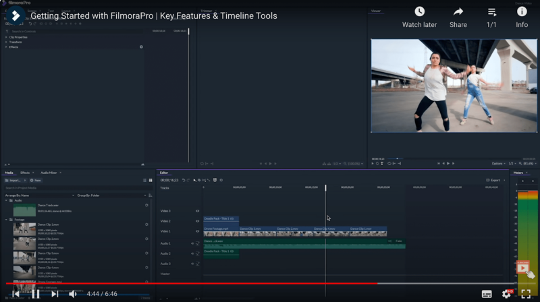Click the Import media button
The image size is (540, 302).
[13, 180]
